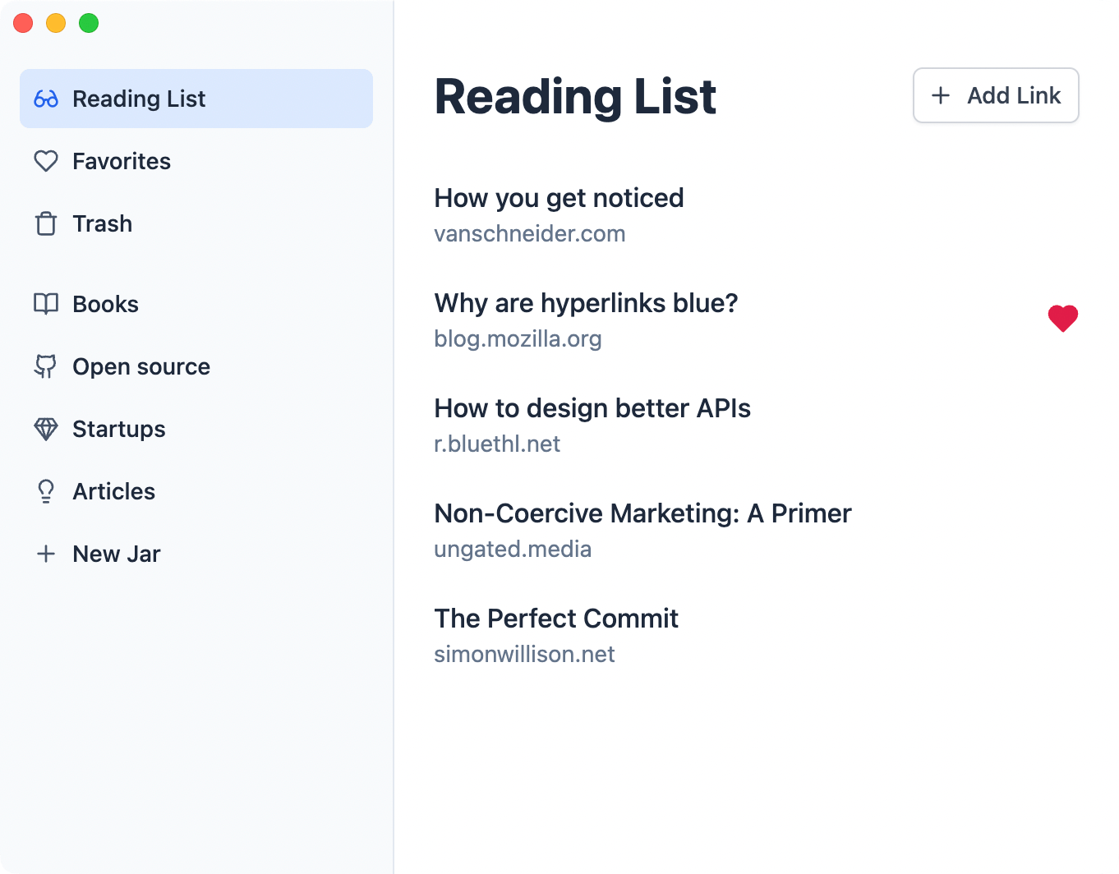Viewport: 1119px width, 874px height.
Task: Open 'How to design better APIs' link
Action: point(592,408)
